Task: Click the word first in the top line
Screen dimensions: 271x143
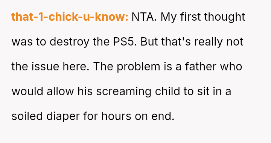Action: pos(190,17)
